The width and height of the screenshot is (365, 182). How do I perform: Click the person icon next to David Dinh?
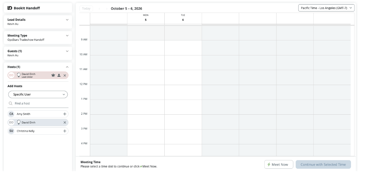coord(59,75)
